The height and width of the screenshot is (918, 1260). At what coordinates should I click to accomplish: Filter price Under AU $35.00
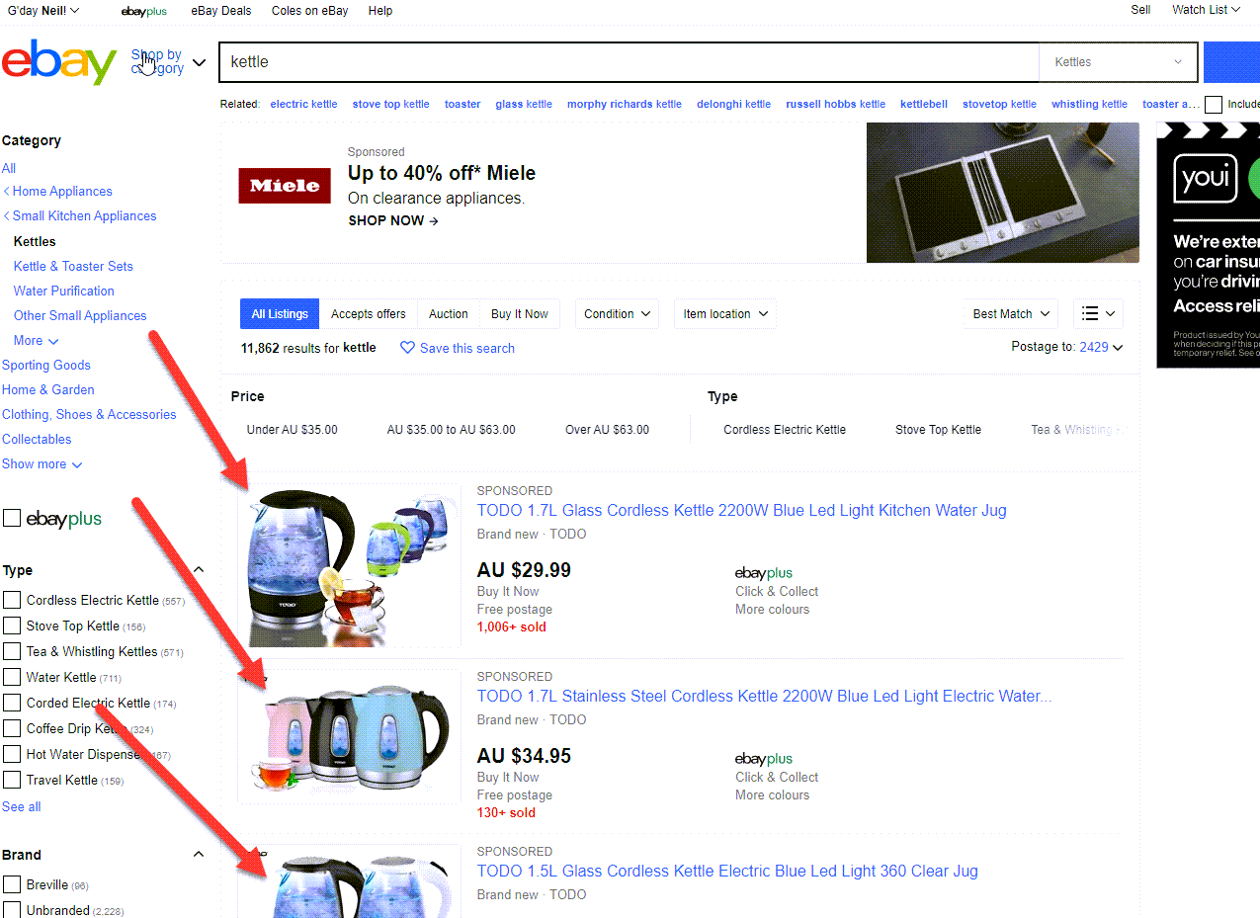[x=293, y=430]
